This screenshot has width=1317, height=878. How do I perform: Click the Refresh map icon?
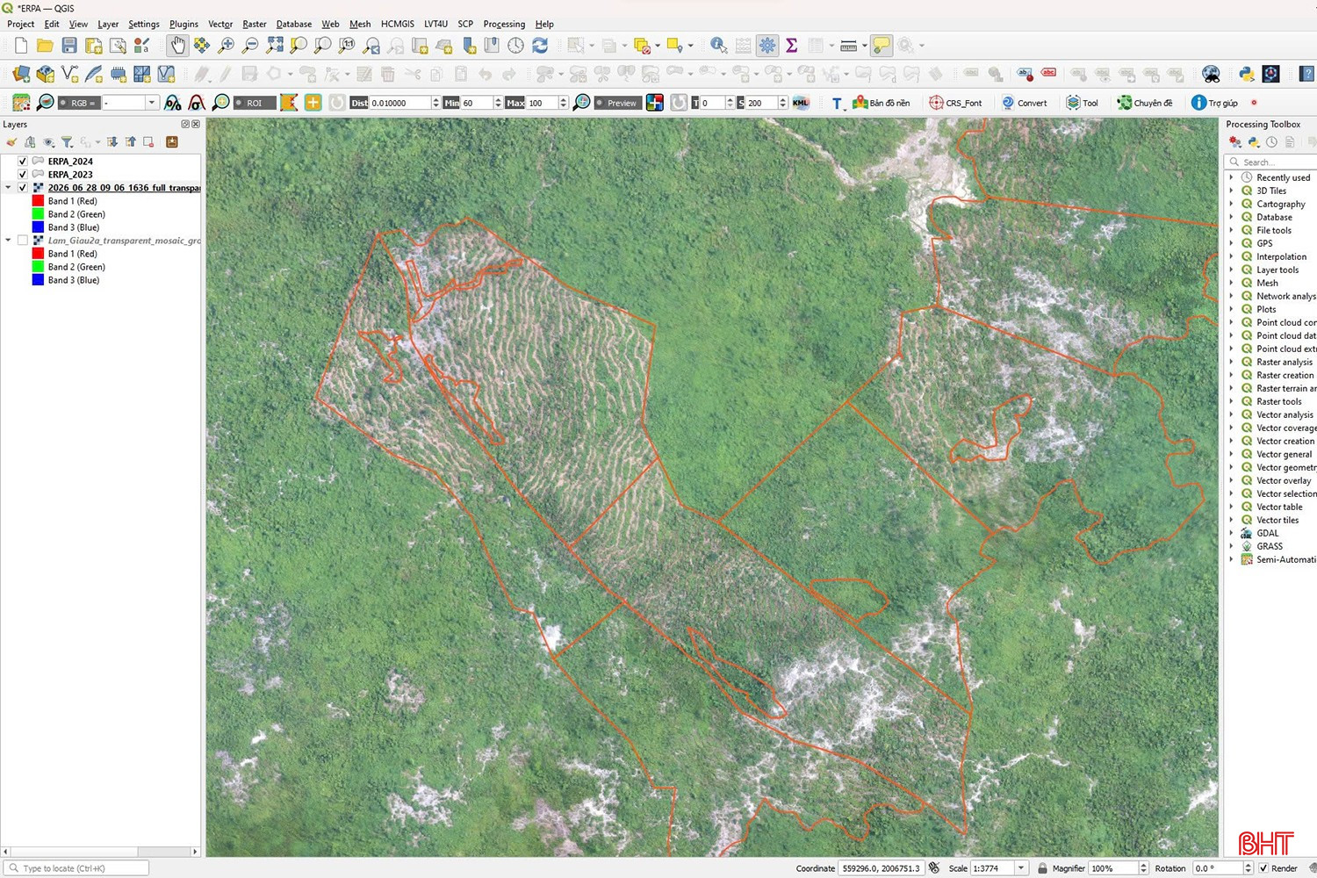coord(540,45)
